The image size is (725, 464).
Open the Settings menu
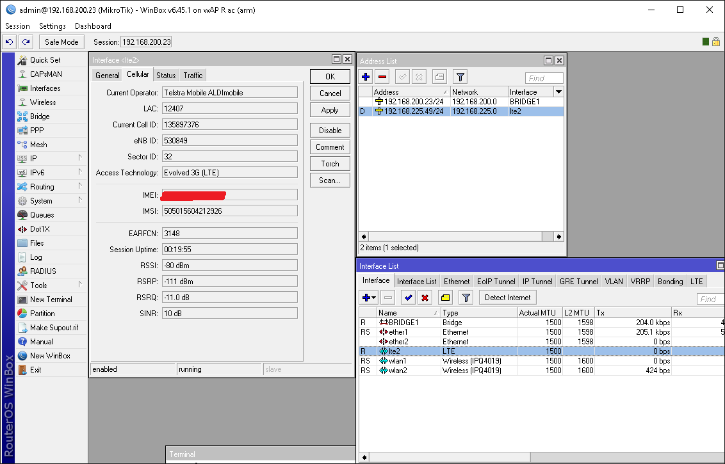(52, 26)
